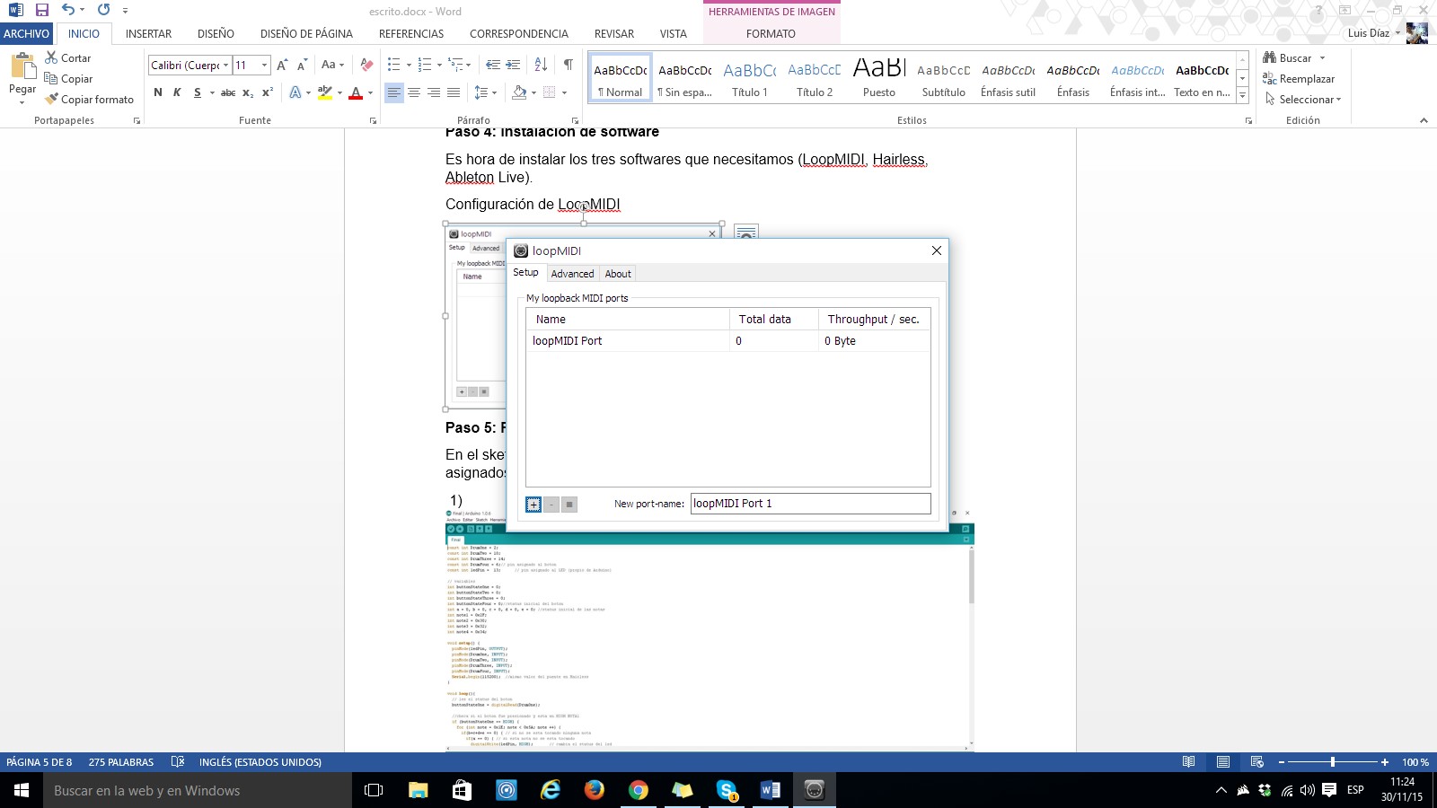Toggle underline (S) formatting
The width and height of the screenshot is (1437, 808).
click(198, 92)
